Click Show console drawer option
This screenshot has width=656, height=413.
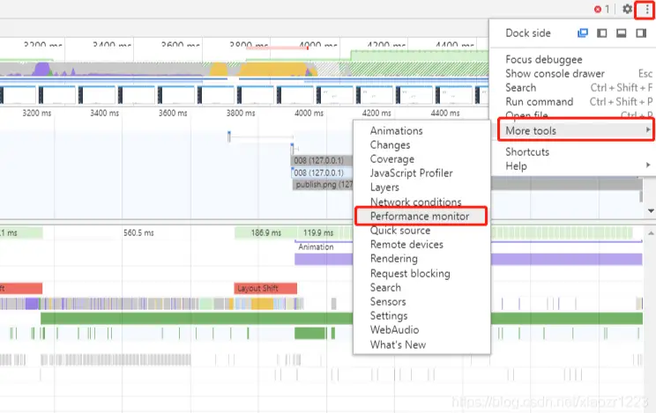555,74
